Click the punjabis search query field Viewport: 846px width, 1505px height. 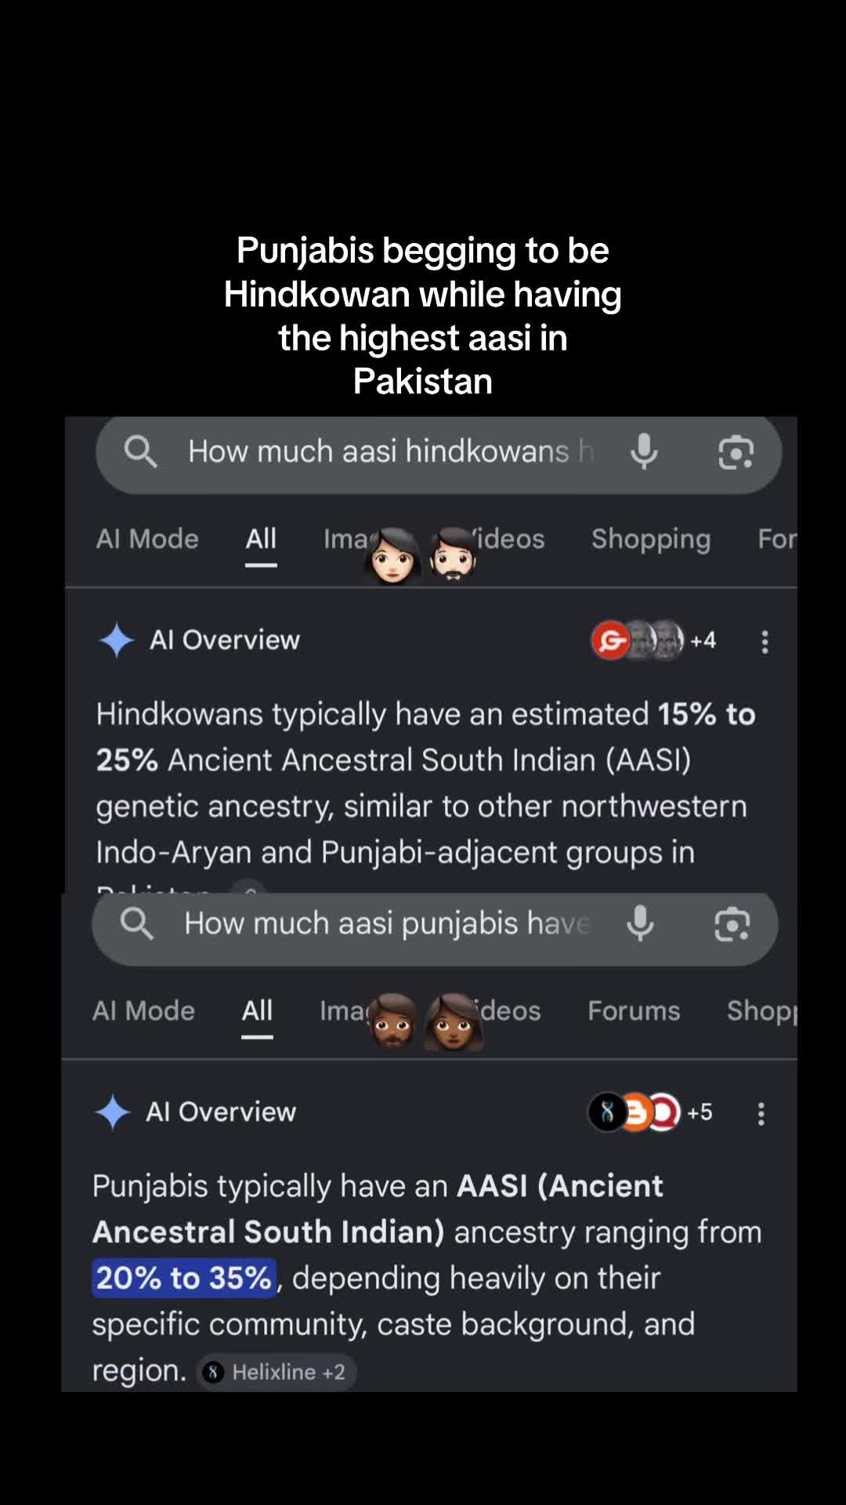(387, 923)
